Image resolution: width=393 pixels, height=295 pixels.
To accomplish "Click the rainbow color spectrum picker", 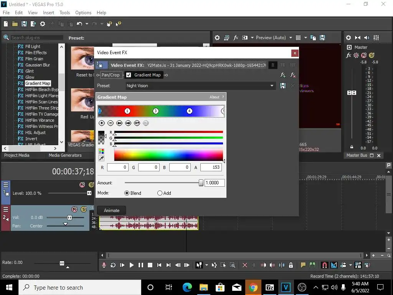I will [x=168, y=154].
